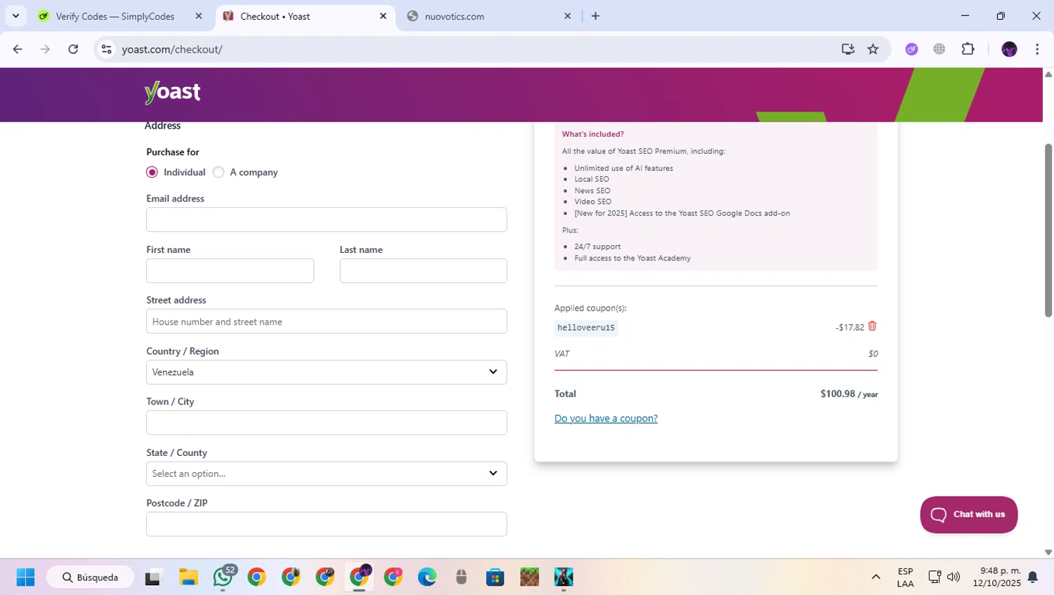The image size is (1054, 595).
Task: Click the Street address input field
Action: (x=326, y=321)
